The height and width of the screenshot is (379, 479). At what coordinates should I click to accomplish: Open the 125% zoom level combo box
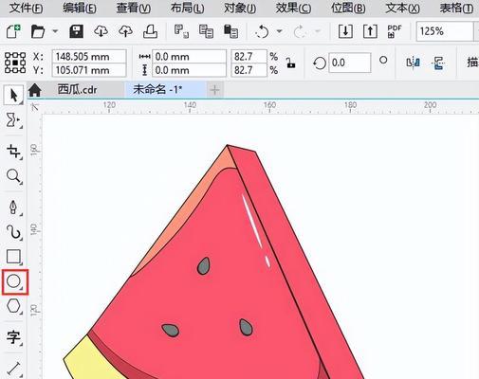[x=444, y=31]
